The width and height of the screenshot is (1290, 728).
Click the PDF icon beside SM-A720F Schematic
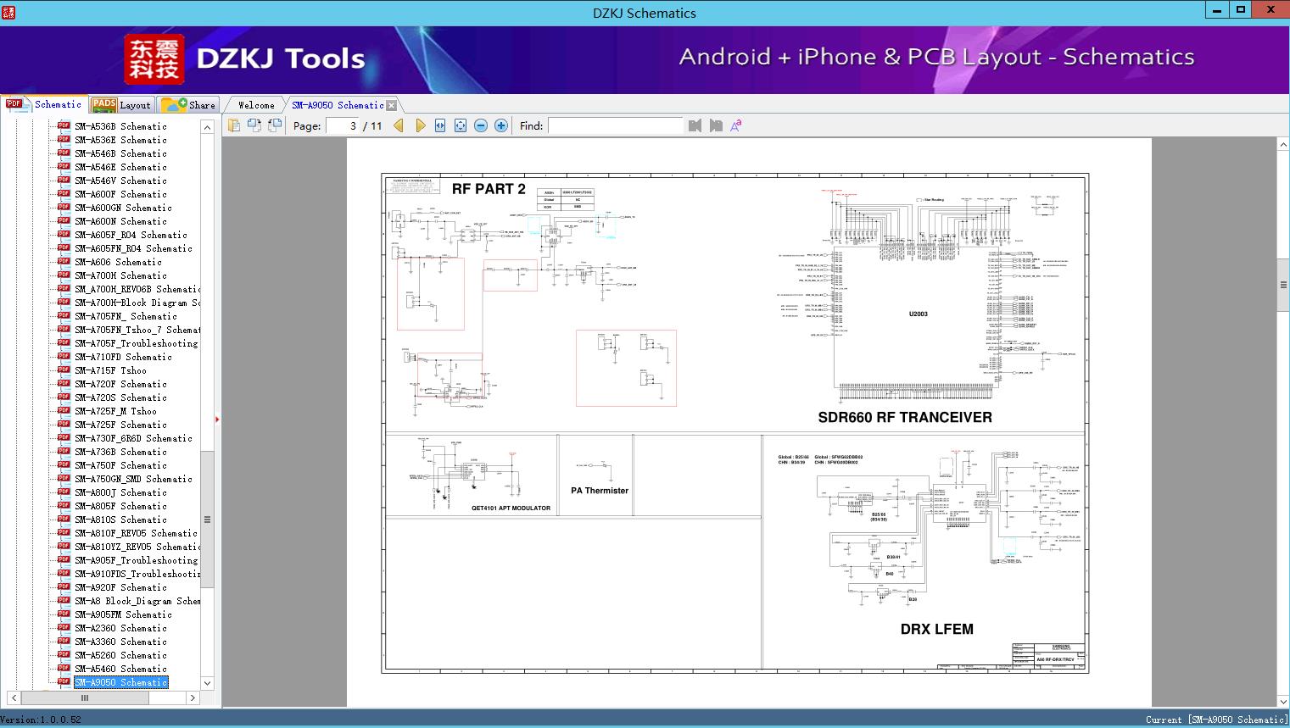[x=64, y=384]
